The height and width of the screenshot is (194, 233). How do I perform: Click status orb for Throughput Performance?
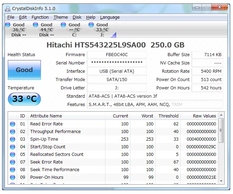(13, 132)
